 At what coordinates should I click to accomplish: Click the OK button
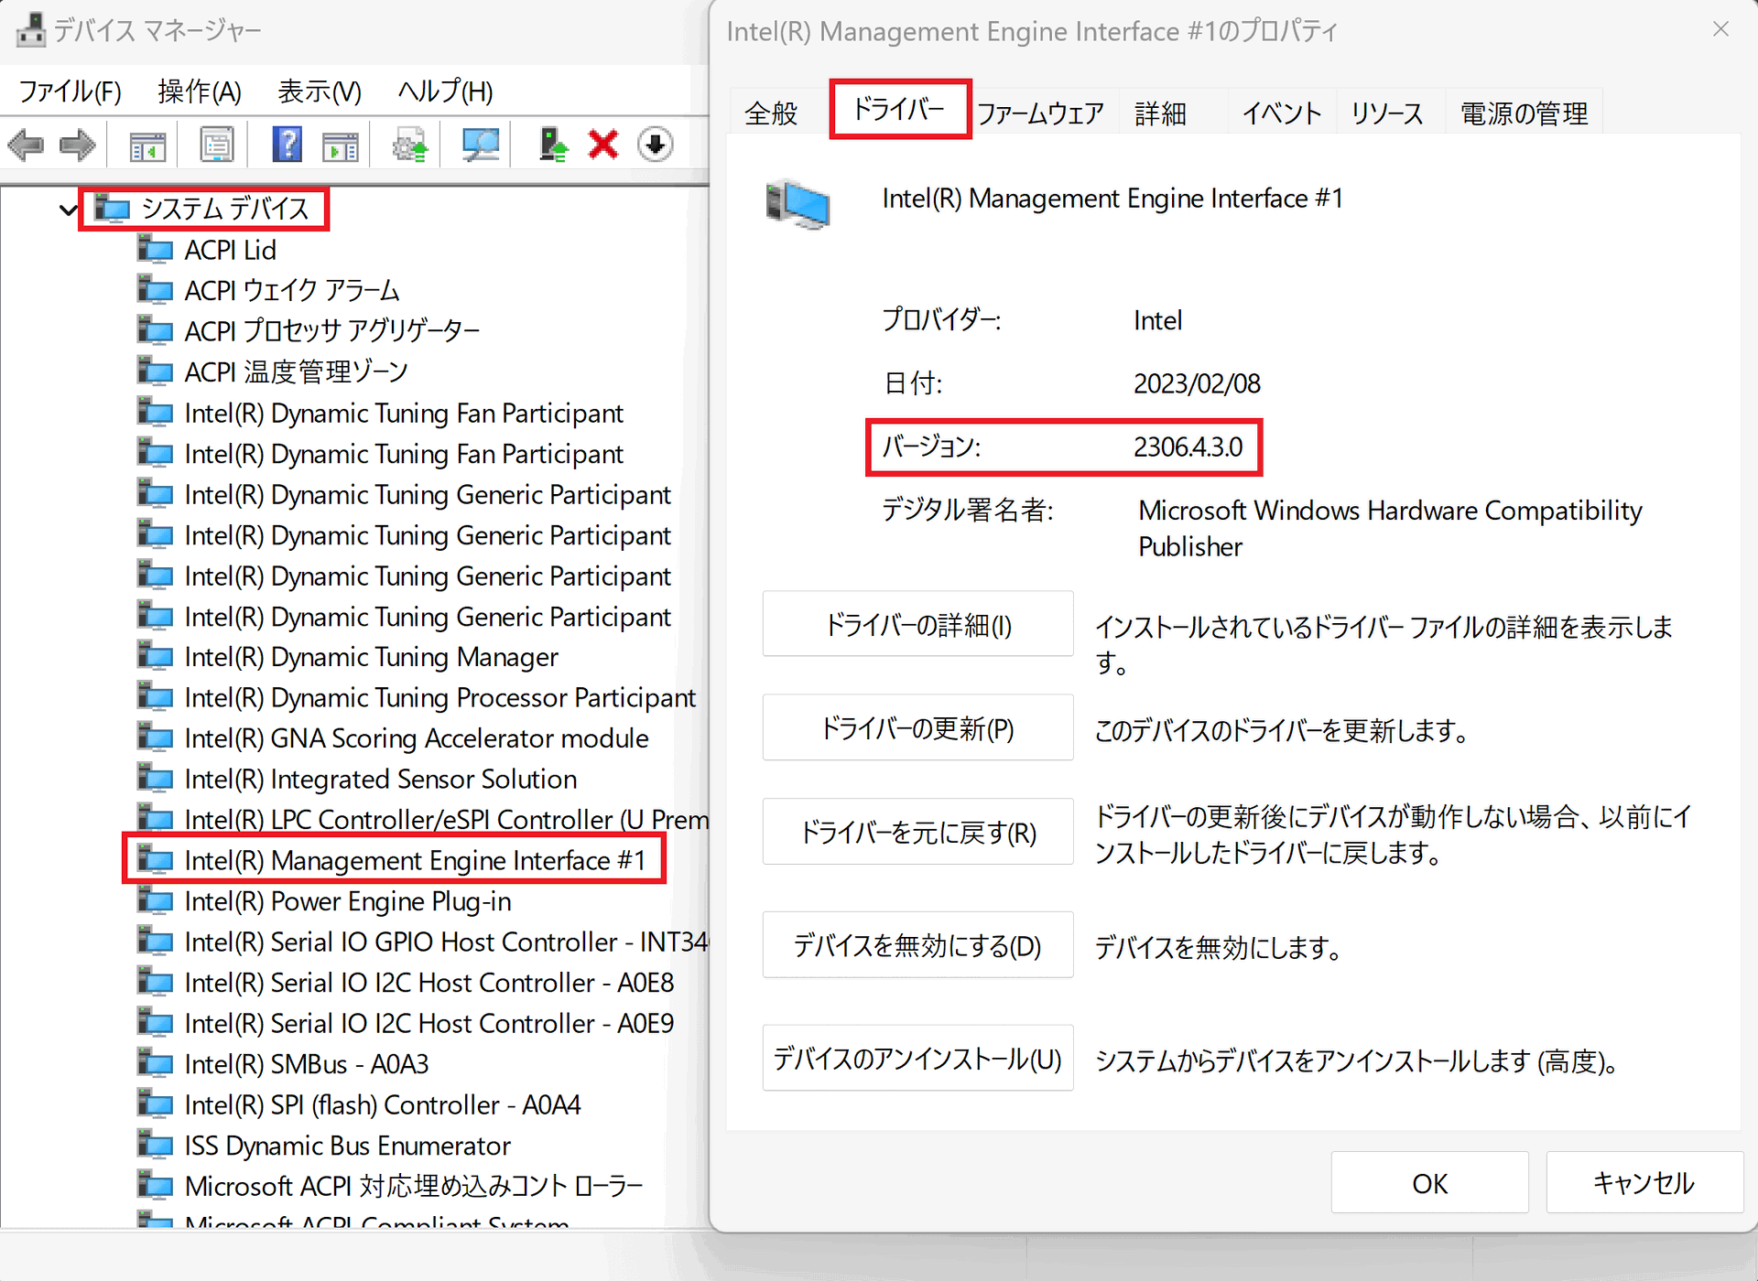click(1429, 1182)
